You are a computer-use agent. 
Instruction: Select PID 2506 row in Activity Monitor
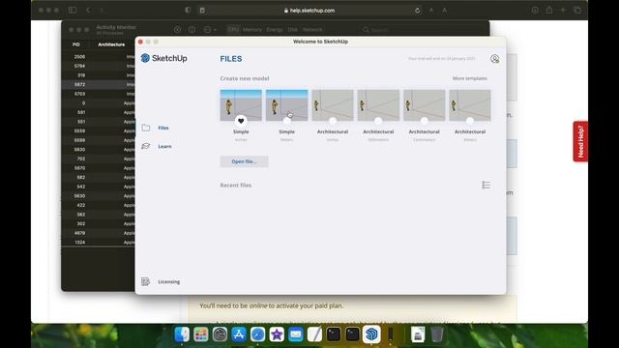pos(99,57)
